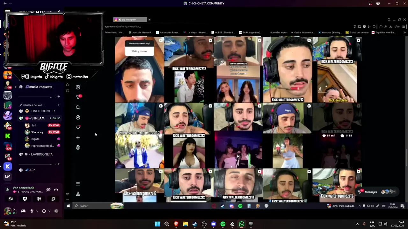Viewport: 408px width, 229px height.
Task: Click Voz conectada connection status
Action: pos(23,188)
